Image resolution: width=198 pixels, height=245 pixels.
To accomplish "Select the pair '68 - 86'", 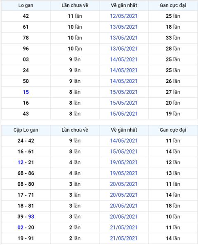I will point(26,173).
